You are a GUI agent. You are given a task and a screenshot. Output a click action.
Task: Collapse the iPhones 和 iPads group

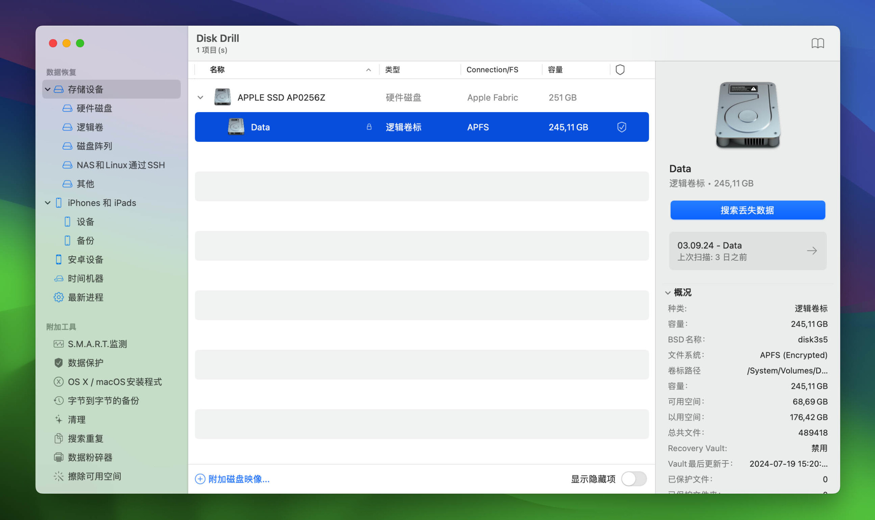coord(48,203)
